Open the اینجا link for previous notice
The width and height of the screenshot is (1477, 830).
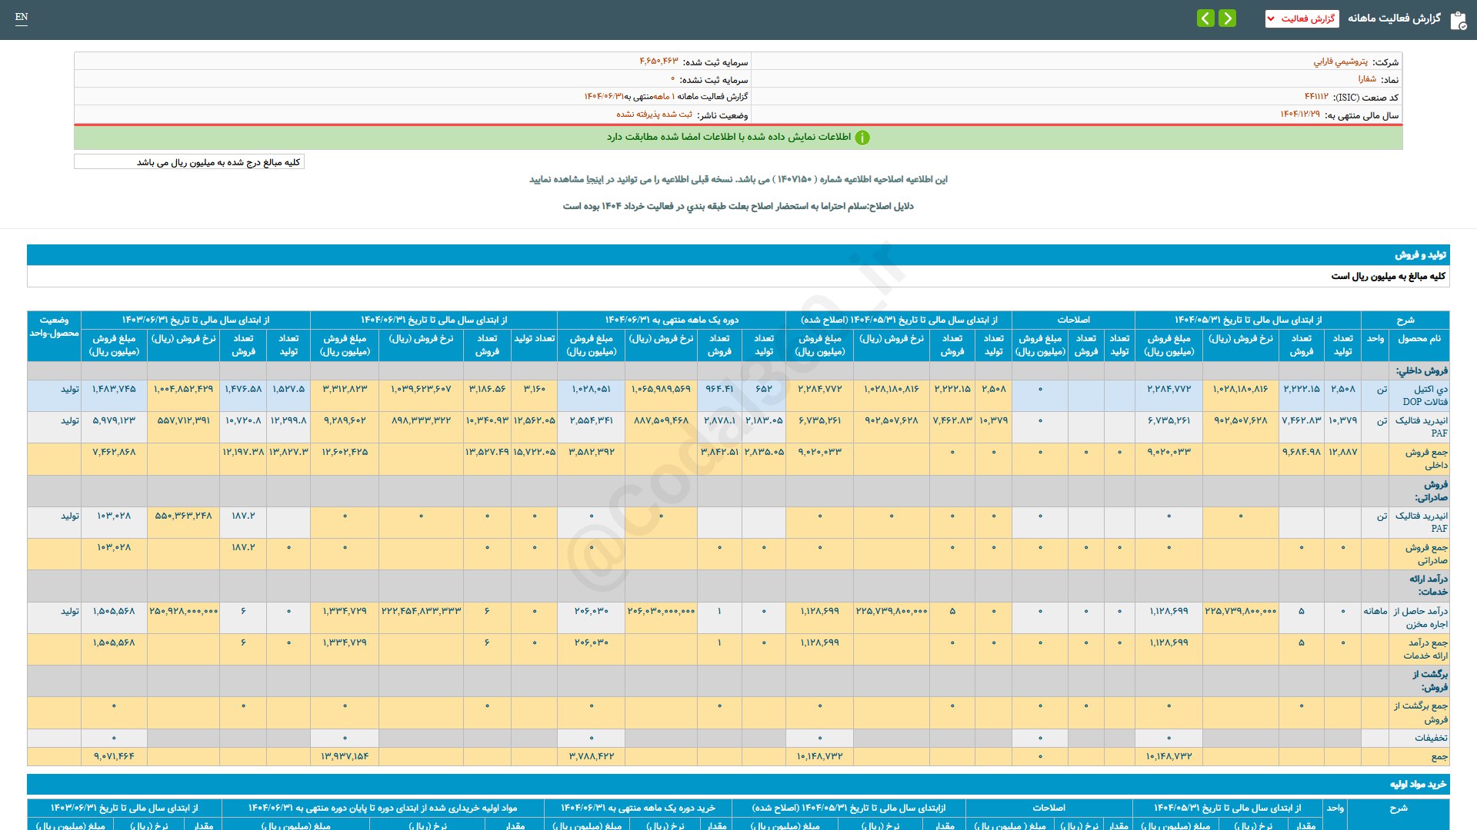594,179
